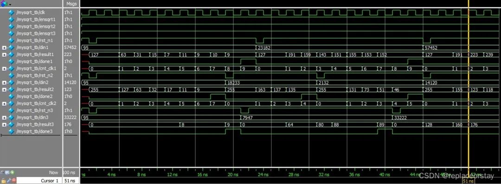Viewport: 501px width, 184px height.
Task: Select the /mysqrt_tb/done3 signal name
Action: pyautogui.click(x=33, y=131)
